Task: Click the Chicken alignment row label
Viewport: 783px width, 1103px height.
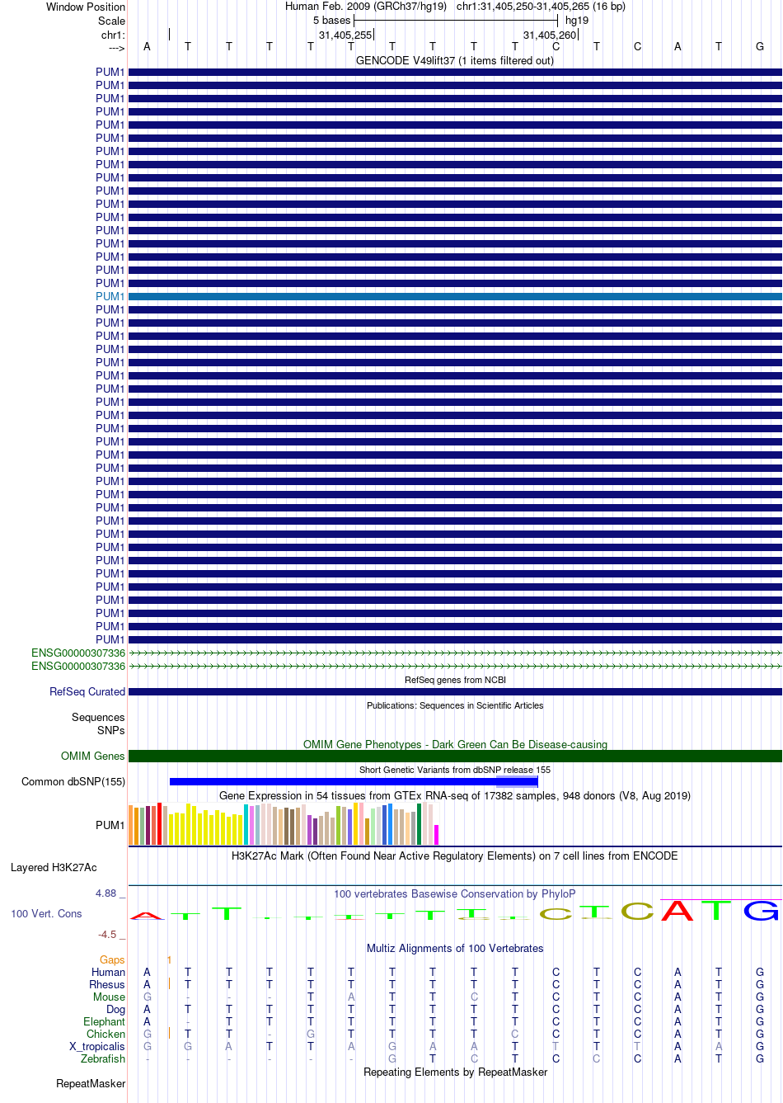Action: (x=105, y=1034)
